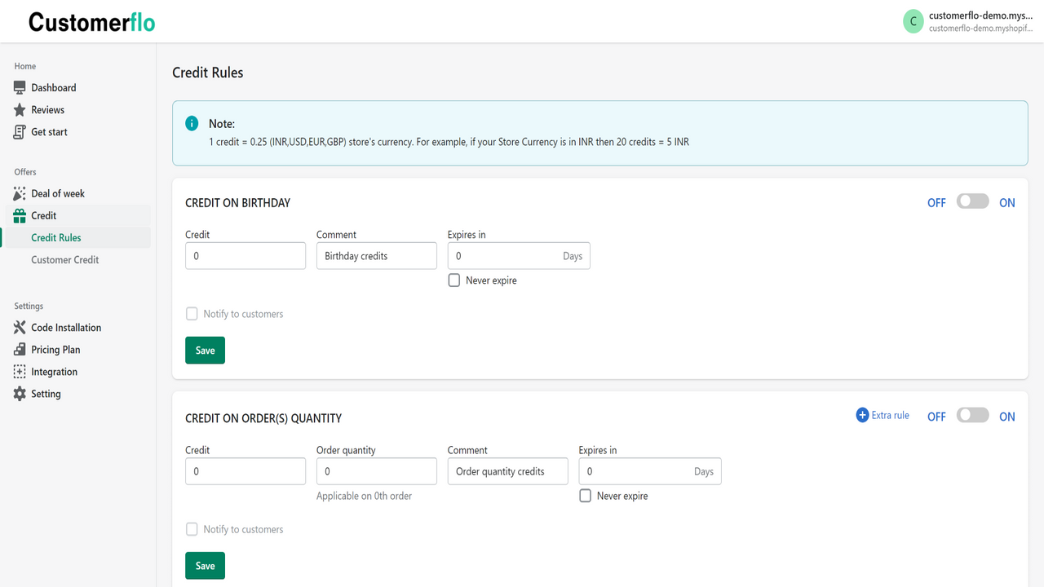Click the Integration dashed-box icon
Screen dimensions: 1044x587
pyautogui.click(x=20, y=371)
